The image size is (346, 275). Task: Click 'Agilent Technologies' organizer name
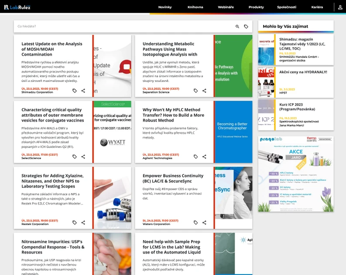[x=158, y=158]
